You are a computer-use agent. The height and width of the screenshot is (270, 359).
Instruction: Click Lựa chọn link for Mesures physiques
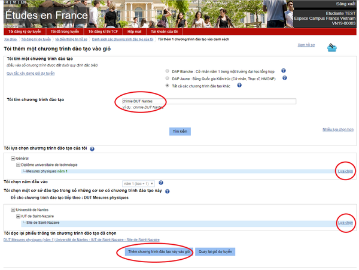(345, 171)
